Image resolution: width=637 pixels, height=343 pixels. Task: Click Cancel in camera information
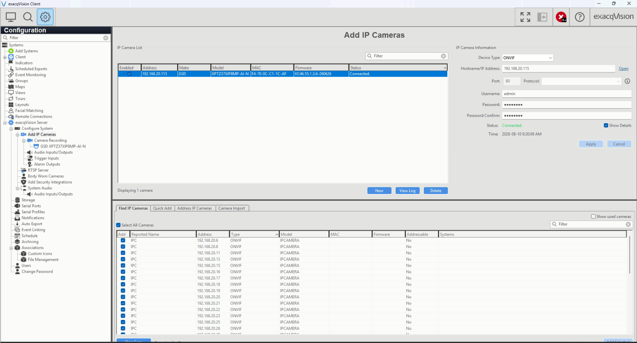click(619, 144)
